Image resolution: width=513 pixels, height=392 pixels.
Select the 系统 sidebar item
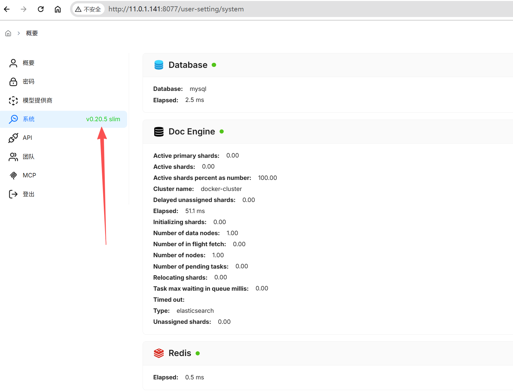63,119
